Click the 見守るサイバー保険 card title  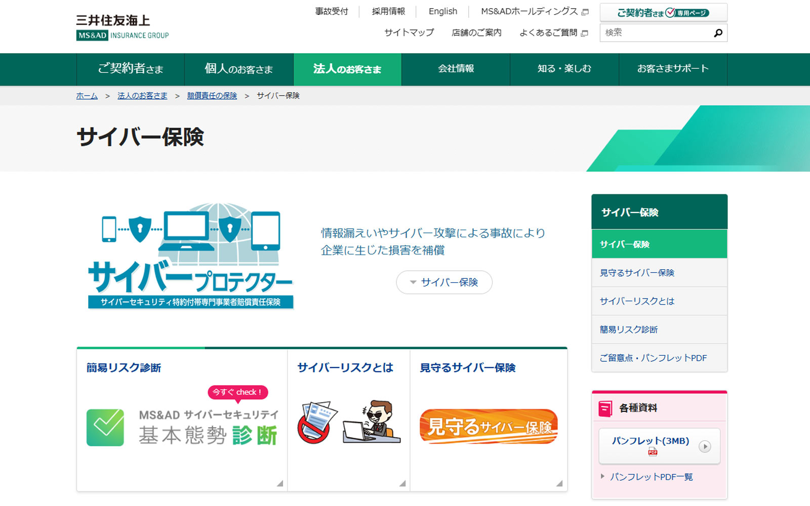pyautogui.click(x=468, y=368)
